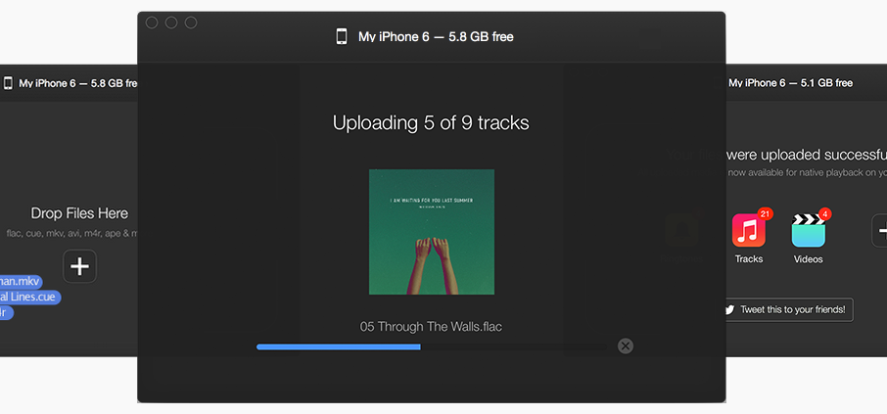The image size is (887, 414).
Task: Click the red 21 badge on Tracks
Action: click(x=766, y=213)
